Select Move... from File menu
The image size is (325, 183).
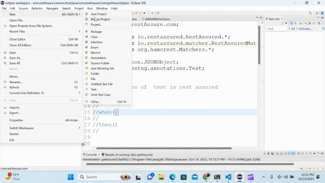pos(14,76)
